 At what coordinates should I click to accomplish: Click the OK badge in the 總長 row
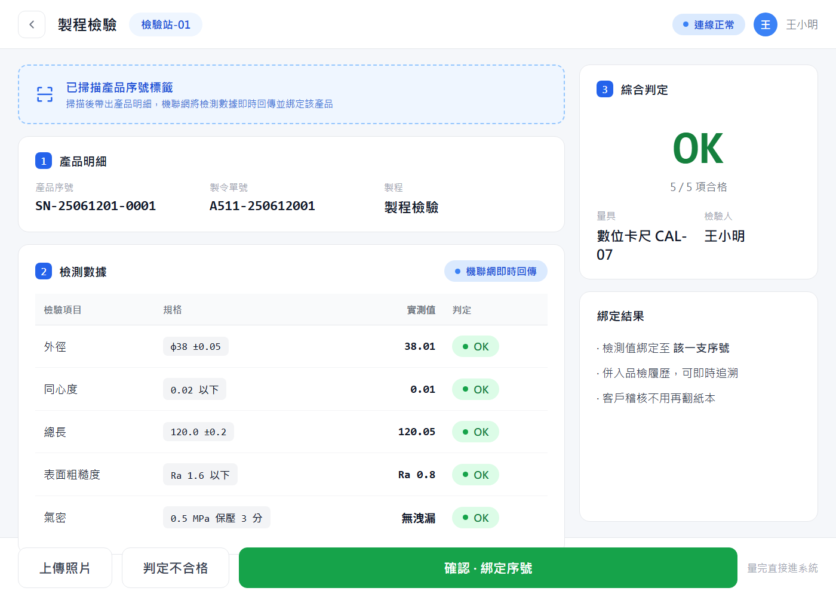tap(475, 432)
